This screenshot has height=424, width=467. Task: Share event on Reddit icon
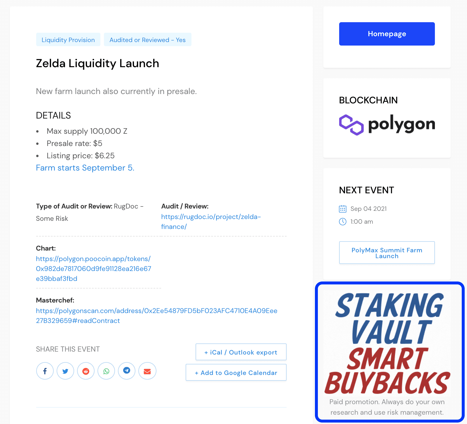point(86,371)
